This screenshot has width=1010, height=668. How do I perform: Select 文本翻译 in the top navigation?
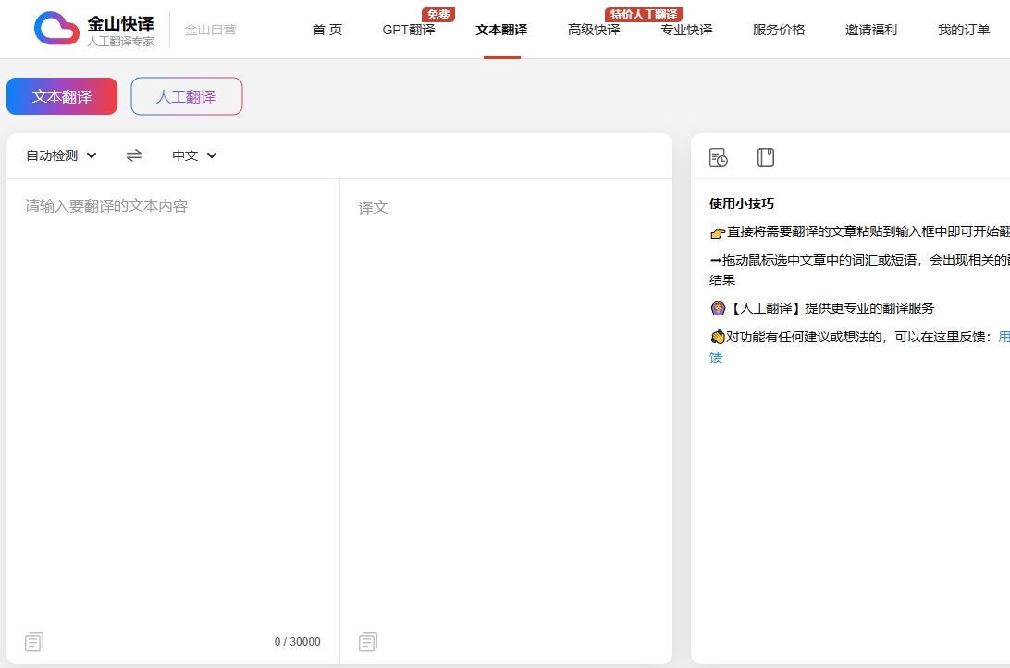[501, 30]
